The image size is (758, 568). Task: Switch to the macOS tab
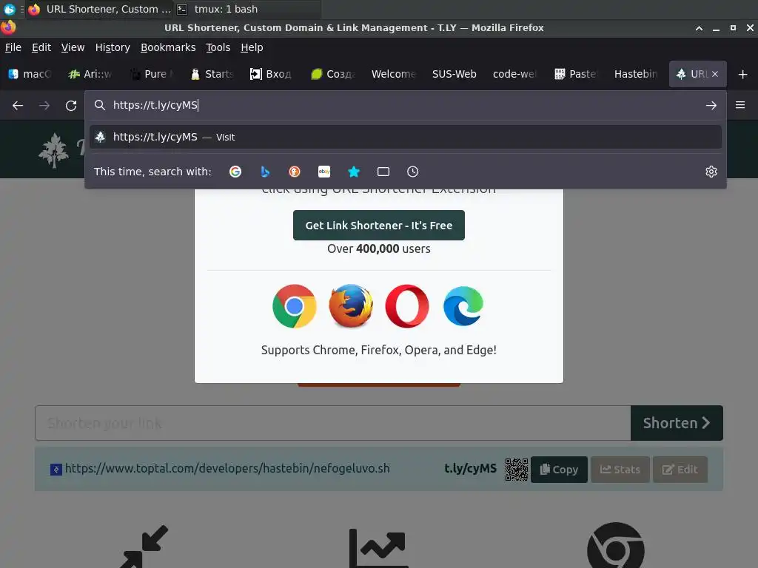point(30,74)
